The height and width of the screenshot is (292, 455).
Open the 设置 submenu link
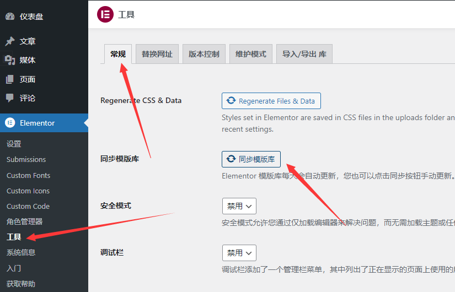tap(14, 144)
